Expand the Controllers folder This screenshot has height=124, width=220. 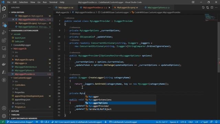click(31, 85)
